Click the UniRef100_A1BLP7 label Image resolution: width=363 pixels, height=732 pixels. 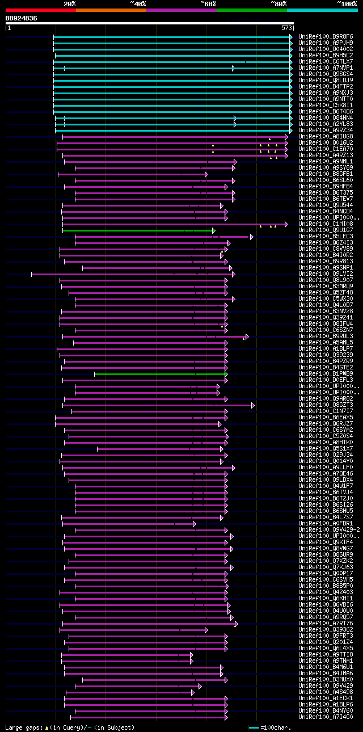(326, 349)
